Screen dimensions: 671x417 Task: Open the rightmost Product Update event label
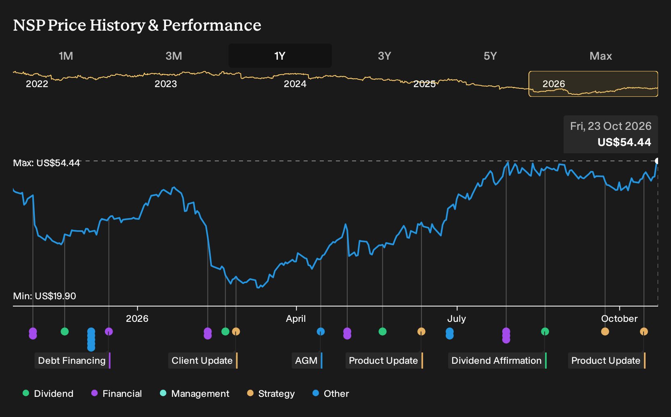coord(606,361)
